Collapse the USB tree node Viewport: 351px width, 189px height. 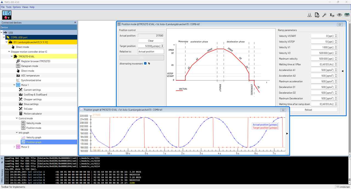pyautogui.click(x=2, y=32)
